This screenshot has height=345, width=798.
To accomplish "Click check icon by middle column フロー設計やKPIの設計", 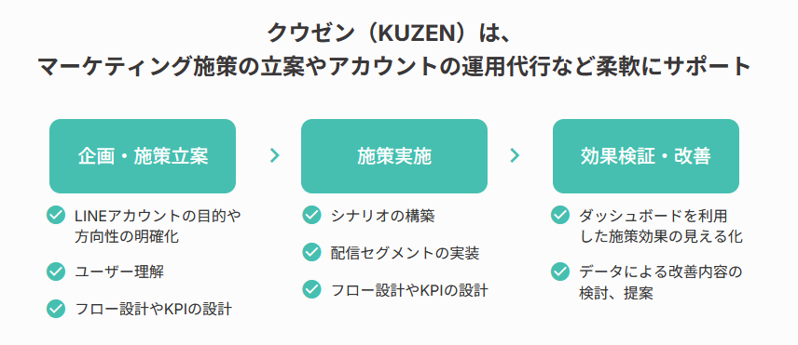I will (311, 290).
